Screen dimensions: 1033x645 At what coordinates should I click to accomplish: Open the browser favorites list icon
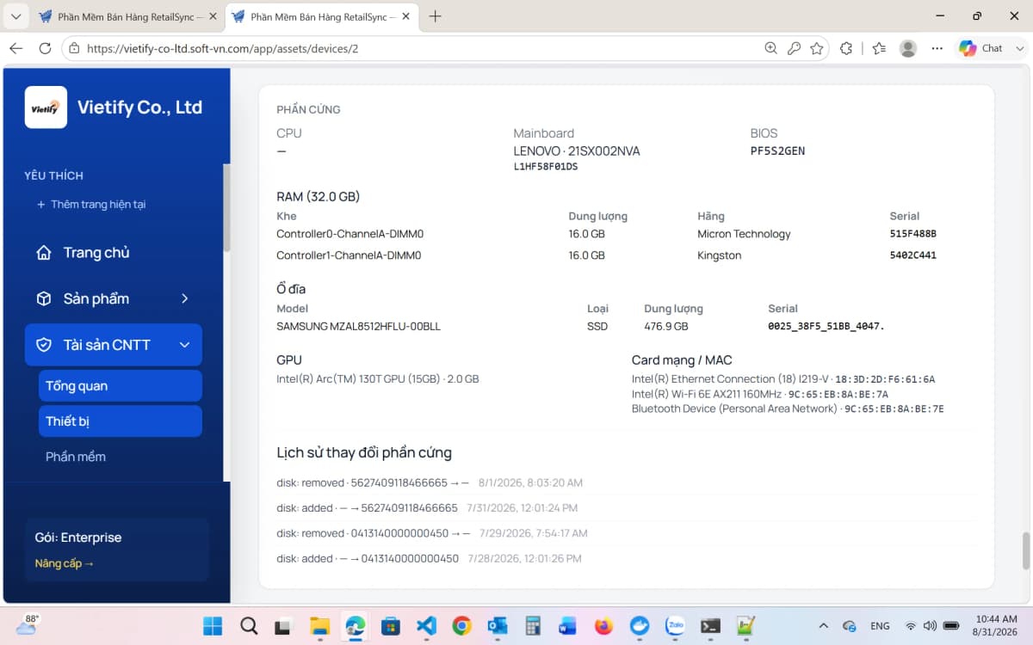[879, 48]
